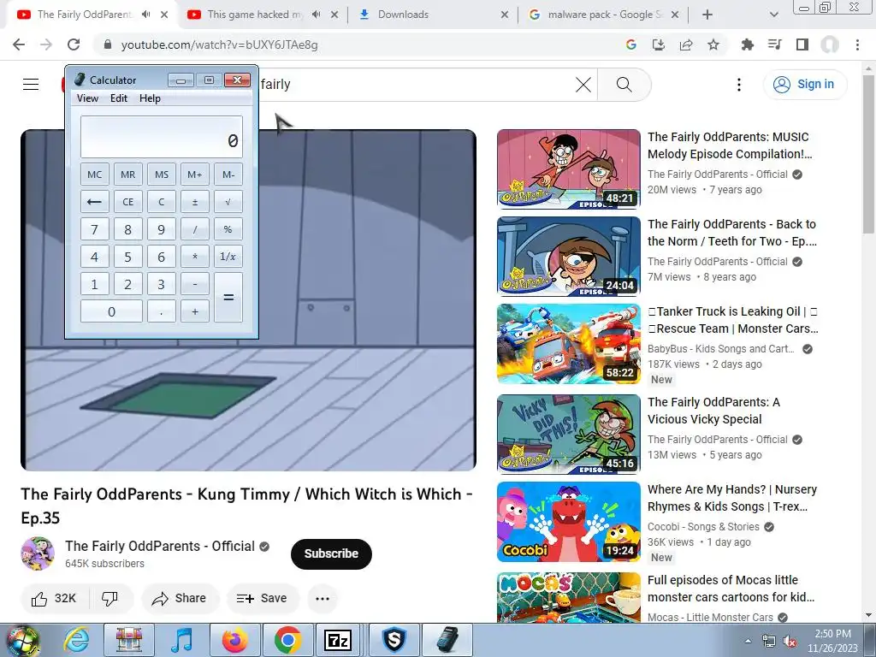Screen dimensions: 876x657
Task: Open the tab search dropdown arrow
Action: [773, 15]
